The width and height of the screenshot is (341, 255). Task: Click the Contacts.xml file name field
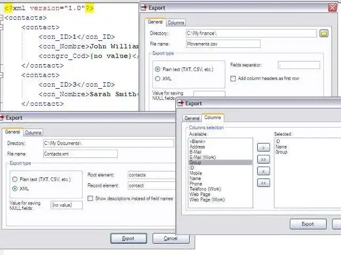point(80,154)
